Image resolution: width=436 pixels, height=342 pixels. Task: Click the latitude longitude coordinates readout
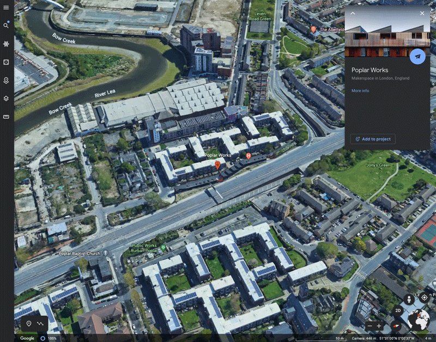[x=397, y=338]
